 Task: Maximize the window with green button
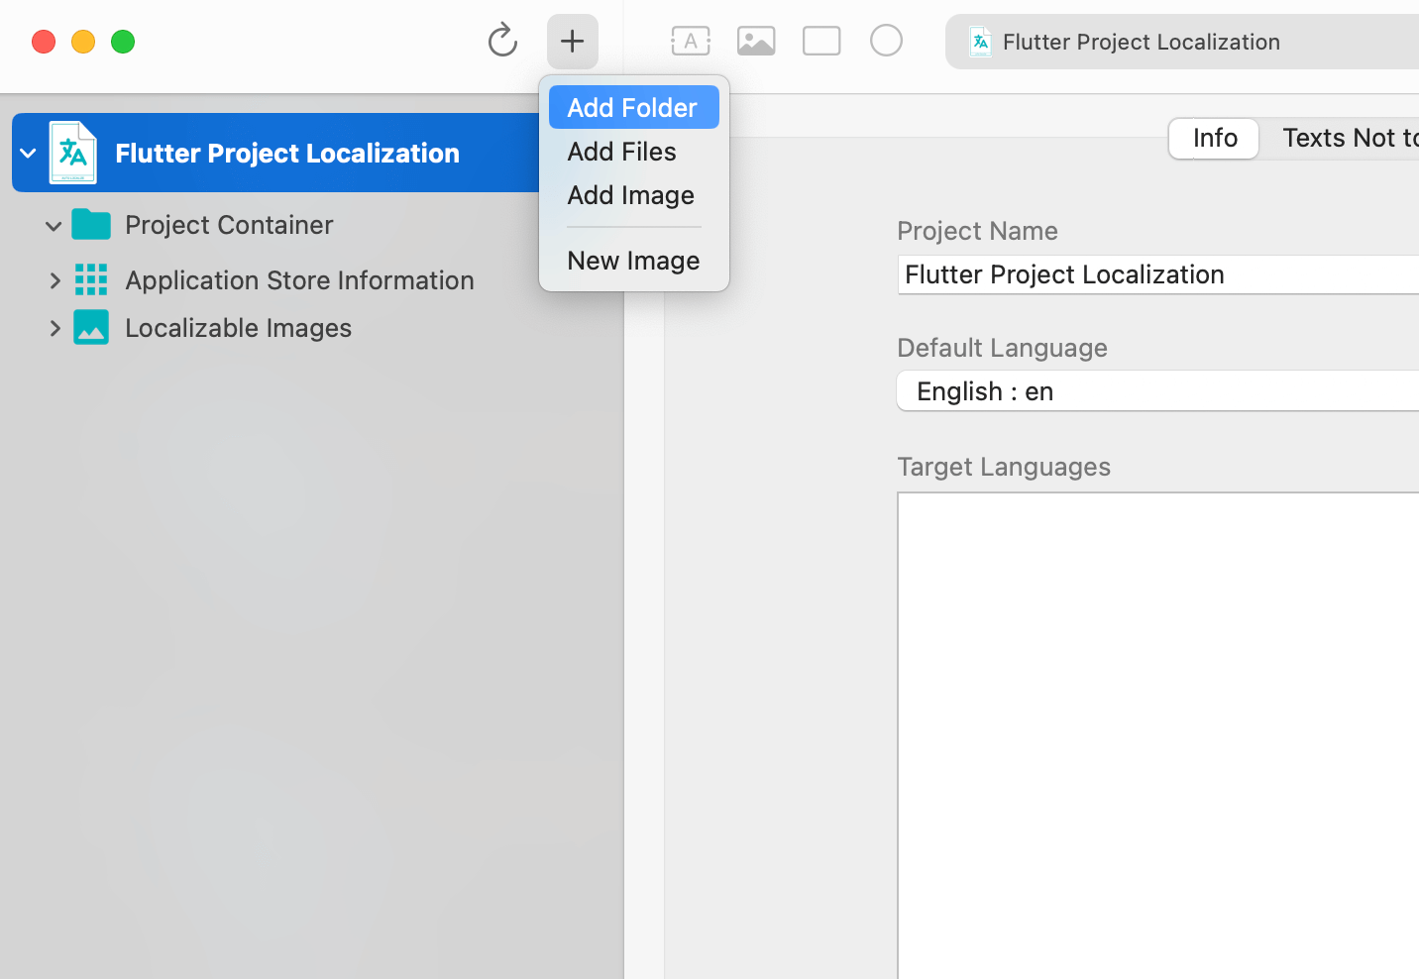coord(123,42)
